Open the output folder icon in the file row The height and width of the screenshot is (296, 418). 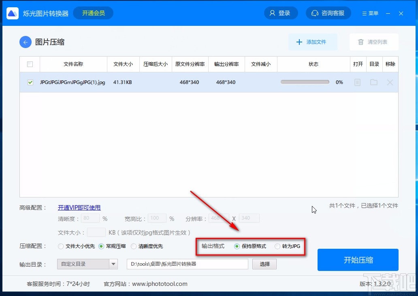374,82
